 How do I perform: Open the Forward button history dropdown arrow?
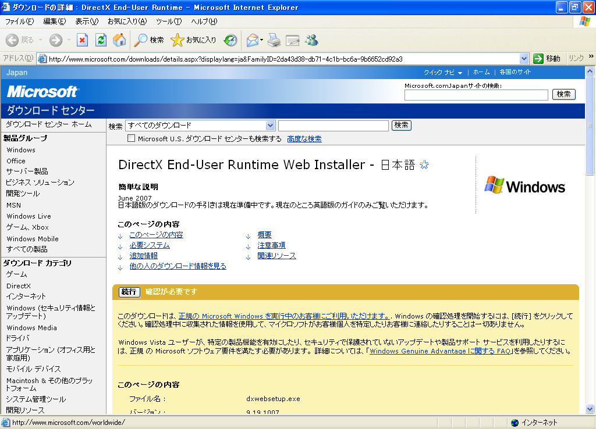(69, 40)
